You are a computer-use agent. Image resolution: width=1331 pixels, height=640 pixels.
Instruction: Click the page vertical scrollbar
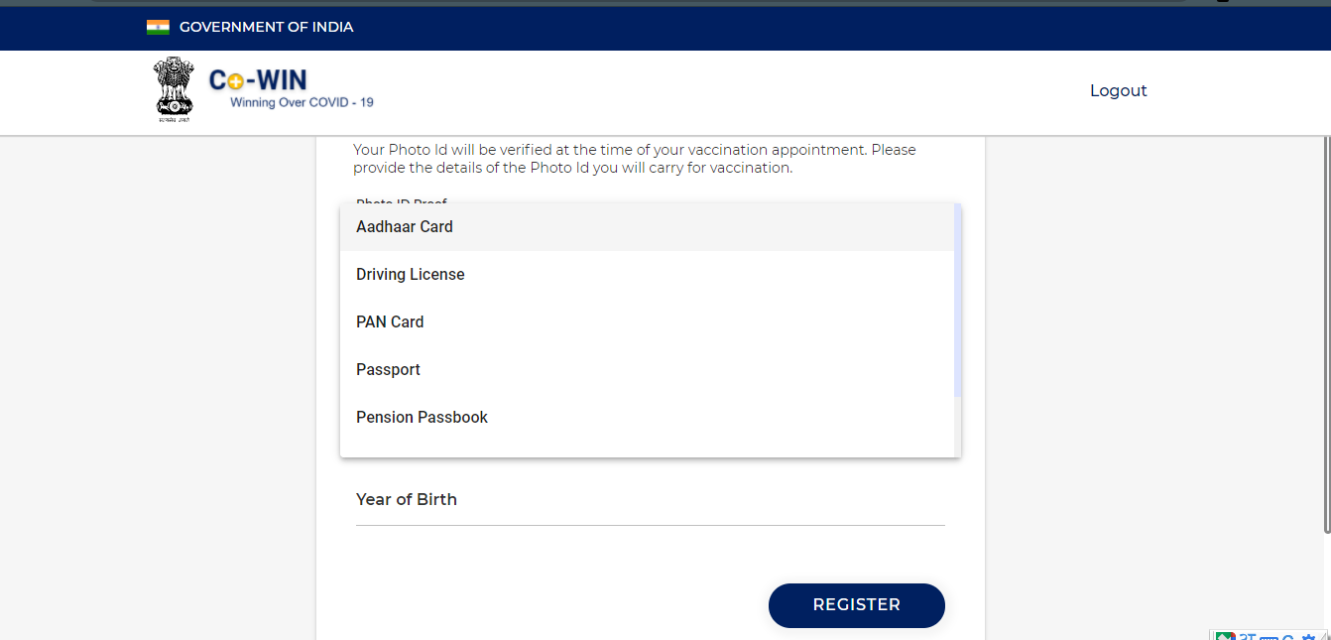point(1326,334)
